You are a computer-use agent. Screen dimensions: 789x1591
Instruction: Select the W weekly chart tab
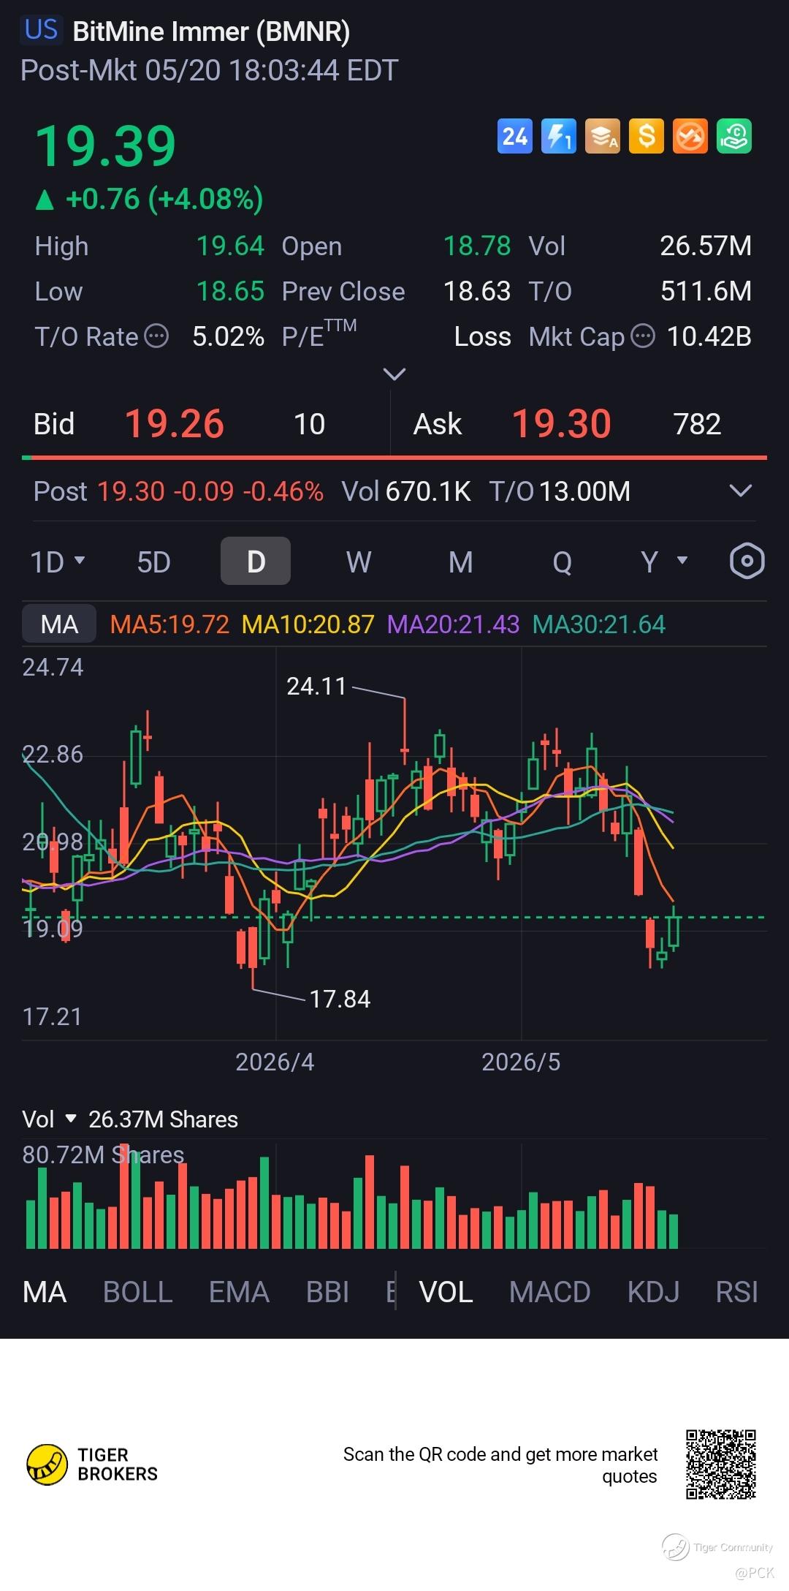pyautogui.click(x=359, y=562)
